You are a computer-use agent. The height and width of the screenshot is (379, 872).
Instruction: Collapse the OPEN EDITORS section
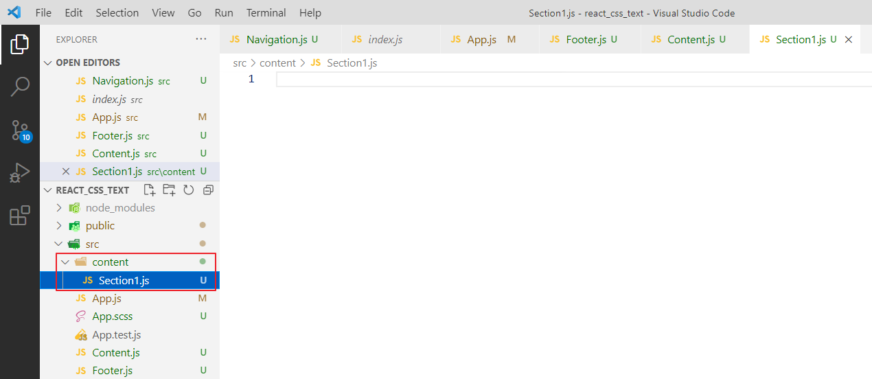[48, 62]
